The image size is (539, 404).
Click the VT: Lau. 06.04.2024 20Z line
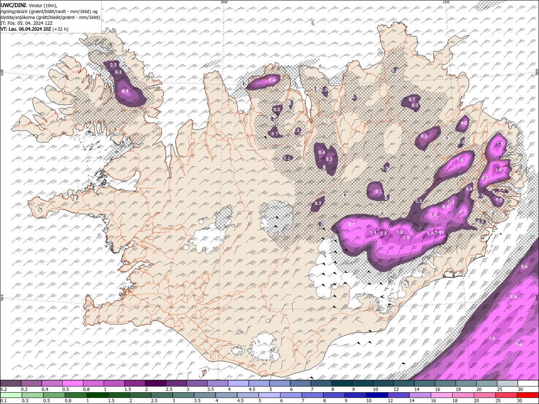(35, 29)
